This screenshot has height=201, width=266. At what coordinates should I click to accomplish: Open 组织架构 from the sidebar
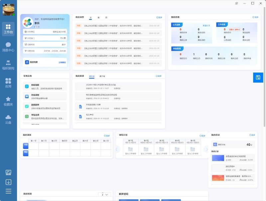(x=8, y=65)
